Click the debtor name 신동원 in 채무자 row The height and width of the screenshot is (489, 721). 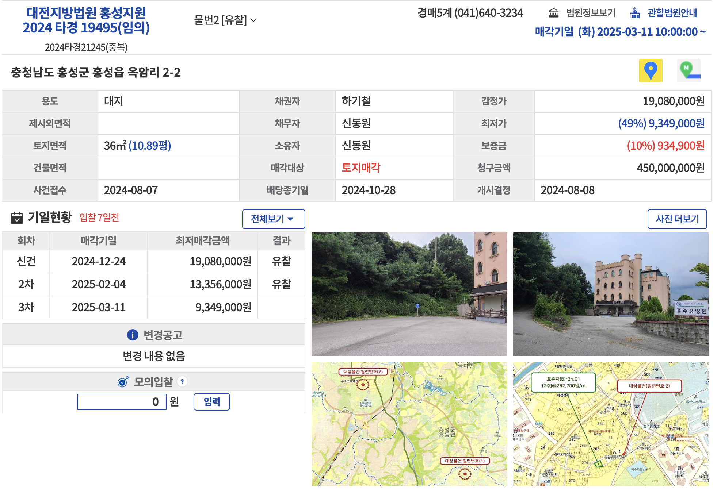pyautogui.click(x=356, y=123)
